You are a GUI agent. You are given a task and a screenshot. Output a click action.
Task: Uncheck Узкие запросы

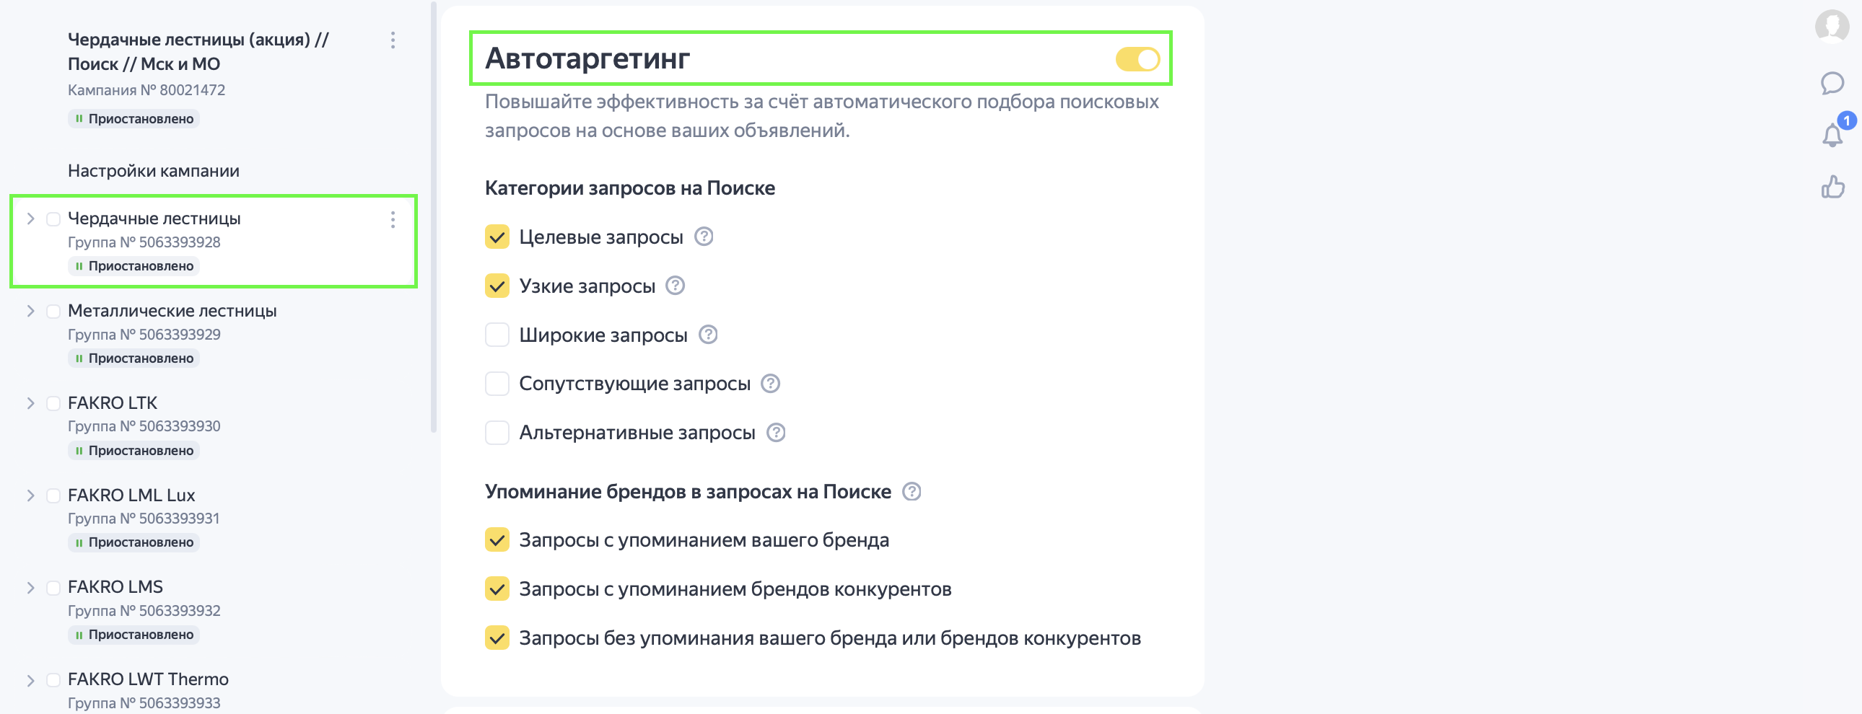point(497,286)
